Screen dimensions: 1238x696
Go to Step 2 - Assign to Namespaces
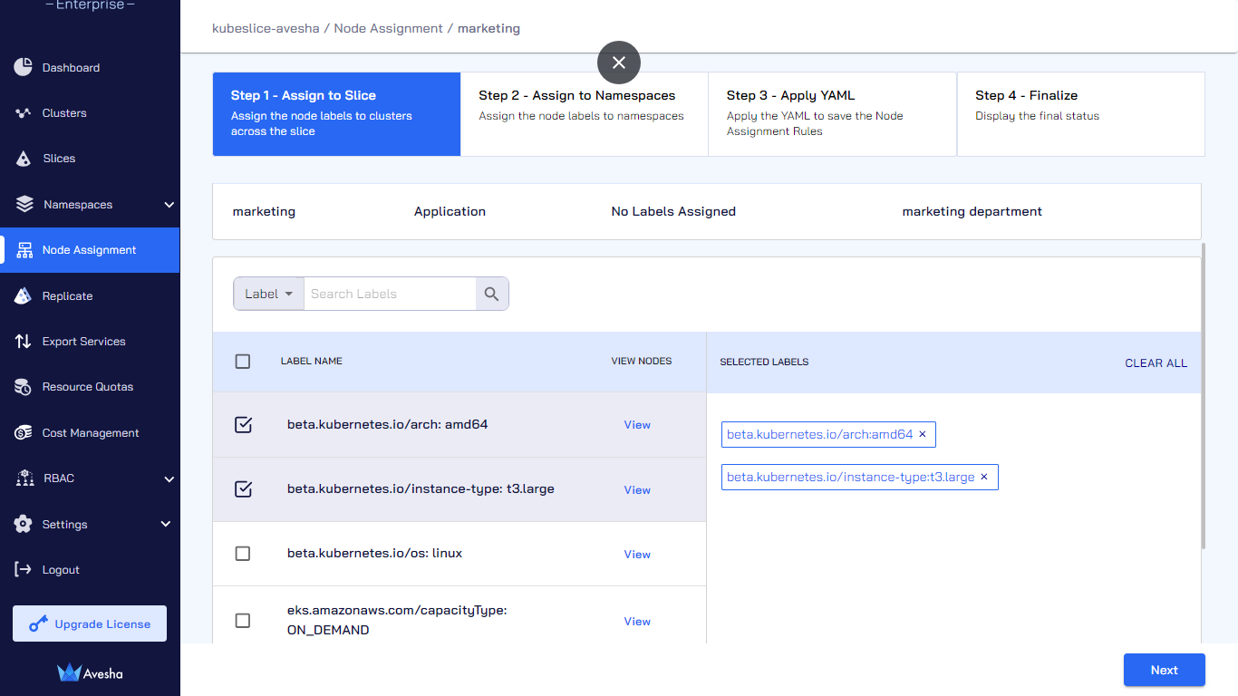(x=585, y=114)
